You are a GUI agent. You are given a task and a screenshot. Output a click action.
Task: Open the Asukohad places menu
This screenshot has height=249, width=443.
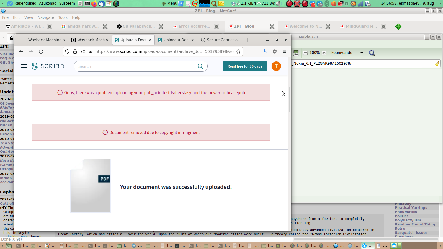point(48,3)
